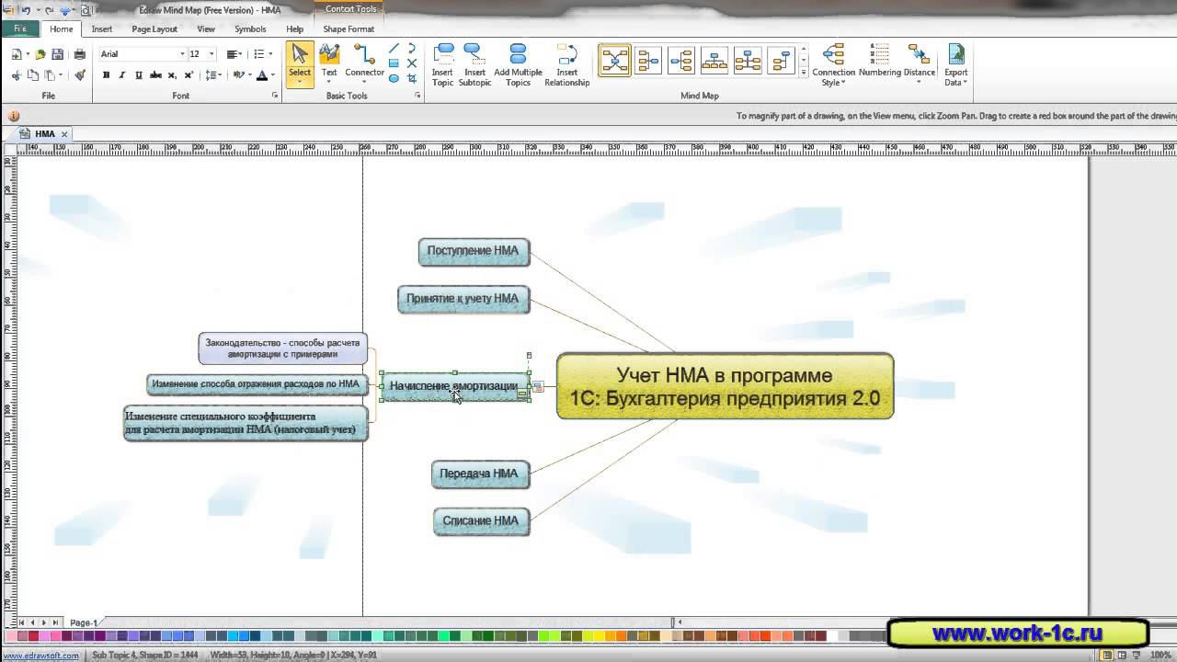Switch to the Insert ribbon tab
Image resolution: width=1177 pixels, height=662 pixels.
coord(102,29)
